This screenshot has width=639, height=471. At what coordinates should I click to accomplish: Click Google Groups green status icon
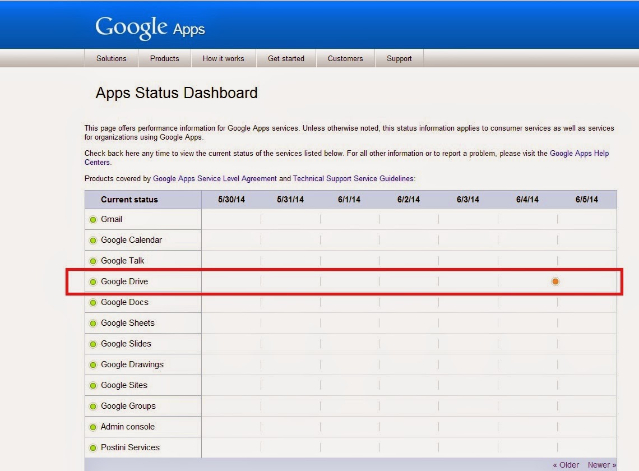coord(93,407)
